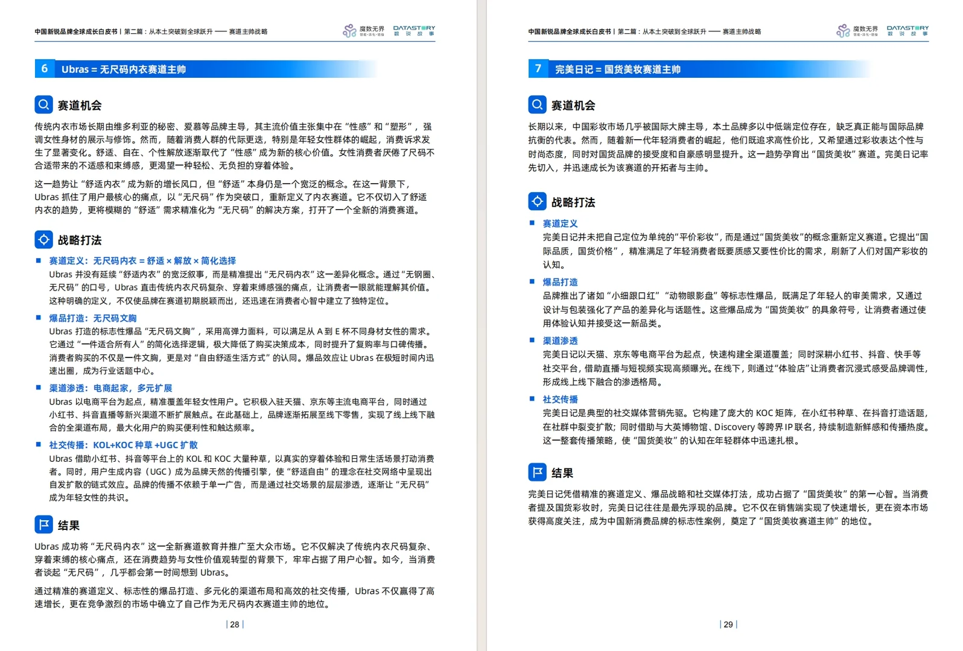Click the 赛道机会 heading on the 完美日记 page
963x651 pixels.
(x=573, y=105)
